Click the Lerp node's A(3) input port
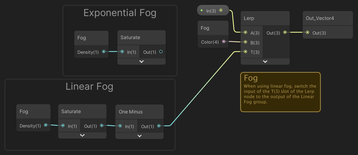Image resolution: width=358 pixels, height=155 pixels. pos(246,32)
